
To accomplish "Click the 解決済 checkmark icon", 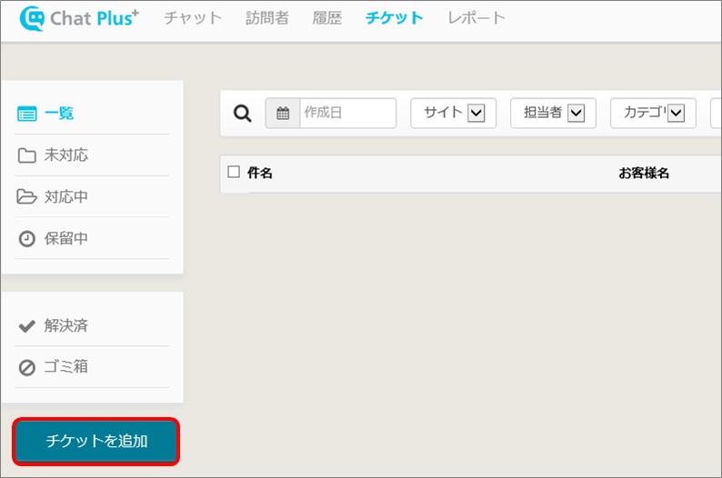I will 26,325.
